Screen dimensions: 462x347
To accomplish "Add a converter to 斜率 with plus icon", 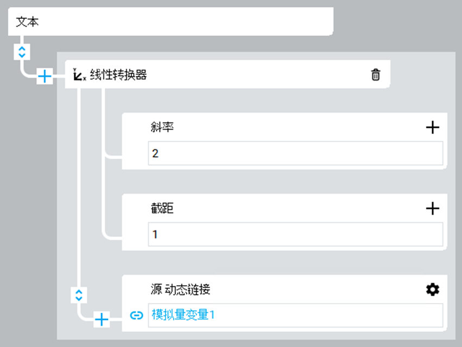I will 432,127.
